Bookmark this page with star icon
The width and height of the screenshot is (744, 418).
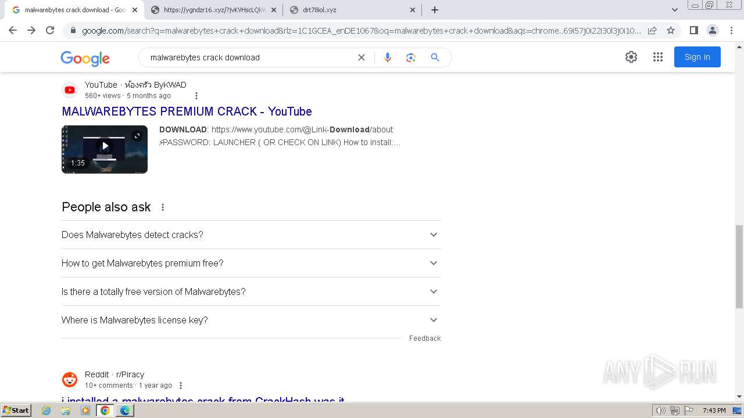click(671, 30)
